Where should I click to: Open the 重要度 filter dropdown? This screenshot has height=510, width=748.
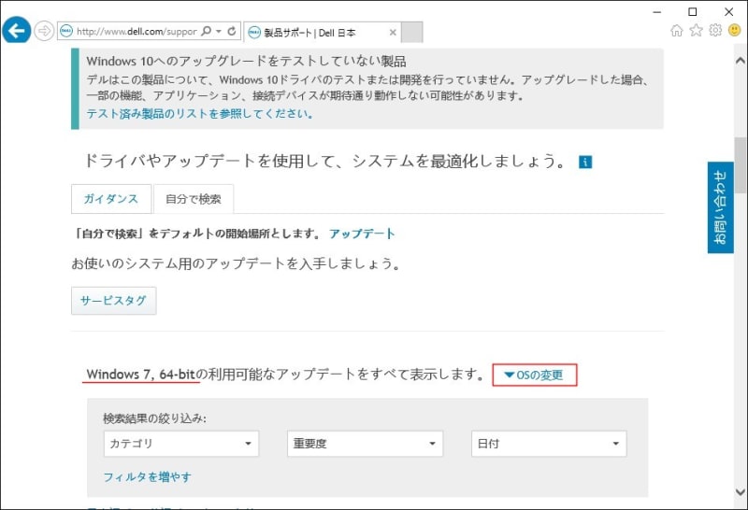pos(365,444)
